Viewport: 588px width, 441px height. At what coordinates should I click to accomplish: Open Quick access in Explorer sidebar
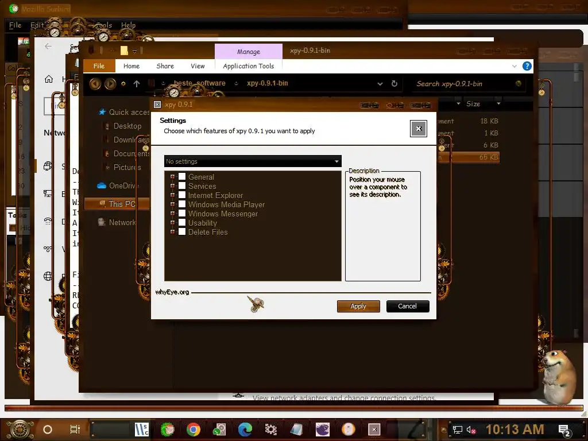pos(123,112)
